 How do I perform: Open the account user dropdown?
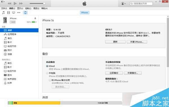click(x=123, y=4)
